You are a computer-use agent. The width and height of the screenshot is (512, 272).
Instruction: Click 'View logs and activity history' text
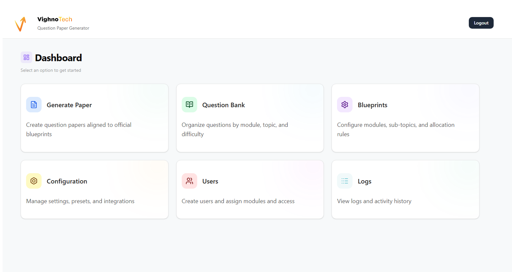click(x=374, y=201)
